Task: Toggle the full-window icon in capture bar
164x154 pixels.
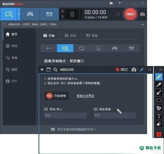Action: coord(48,70)
